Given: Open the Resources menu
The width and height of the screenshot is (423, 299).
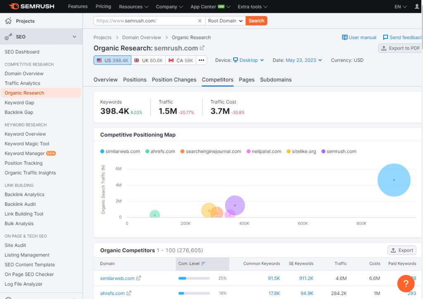Looking at the screenshot, I should click(133, 7).
